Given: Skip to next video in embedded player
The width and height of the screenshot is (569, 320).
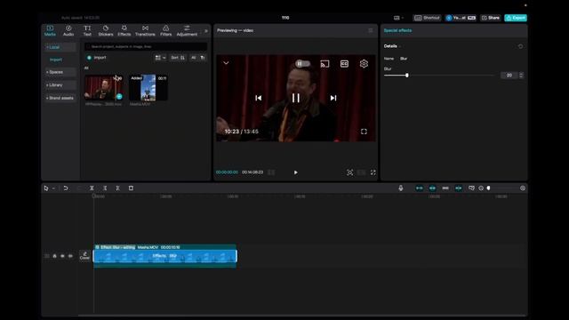Looking at the screenshot, I should (x=333, y=98).
